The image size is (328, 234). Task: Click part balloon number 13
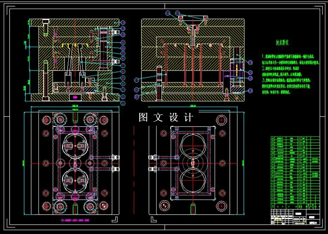pyautogui.click(x=123, y=28)
